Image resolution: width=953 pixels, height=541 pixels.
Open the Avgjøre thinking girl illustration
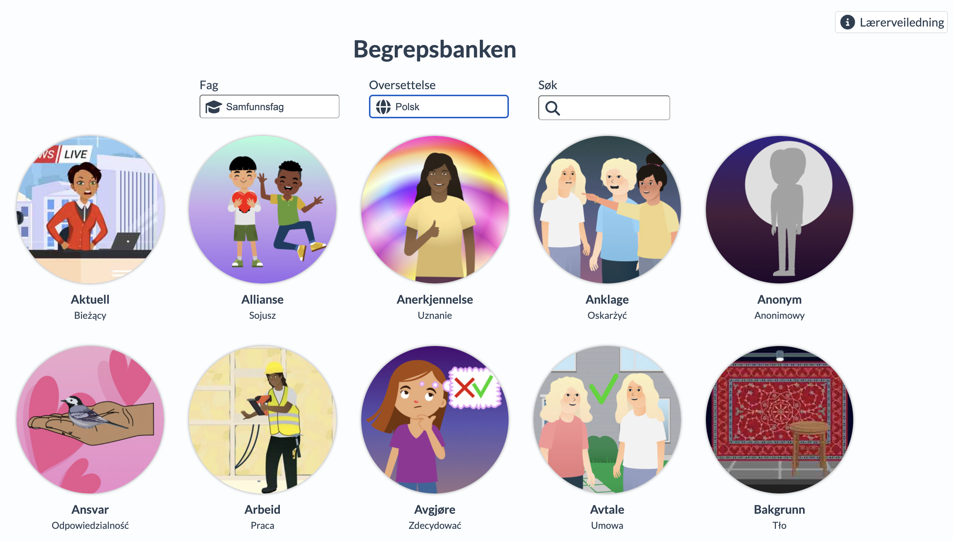pyautogui.click(x=435, y=420)
